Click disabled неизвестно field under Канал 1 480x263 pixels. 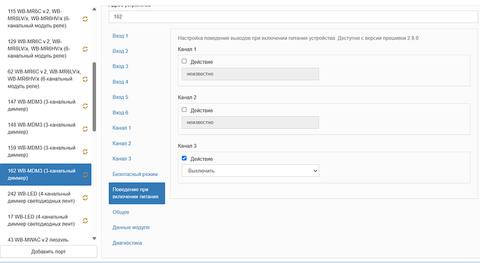(x=250, y=74)
